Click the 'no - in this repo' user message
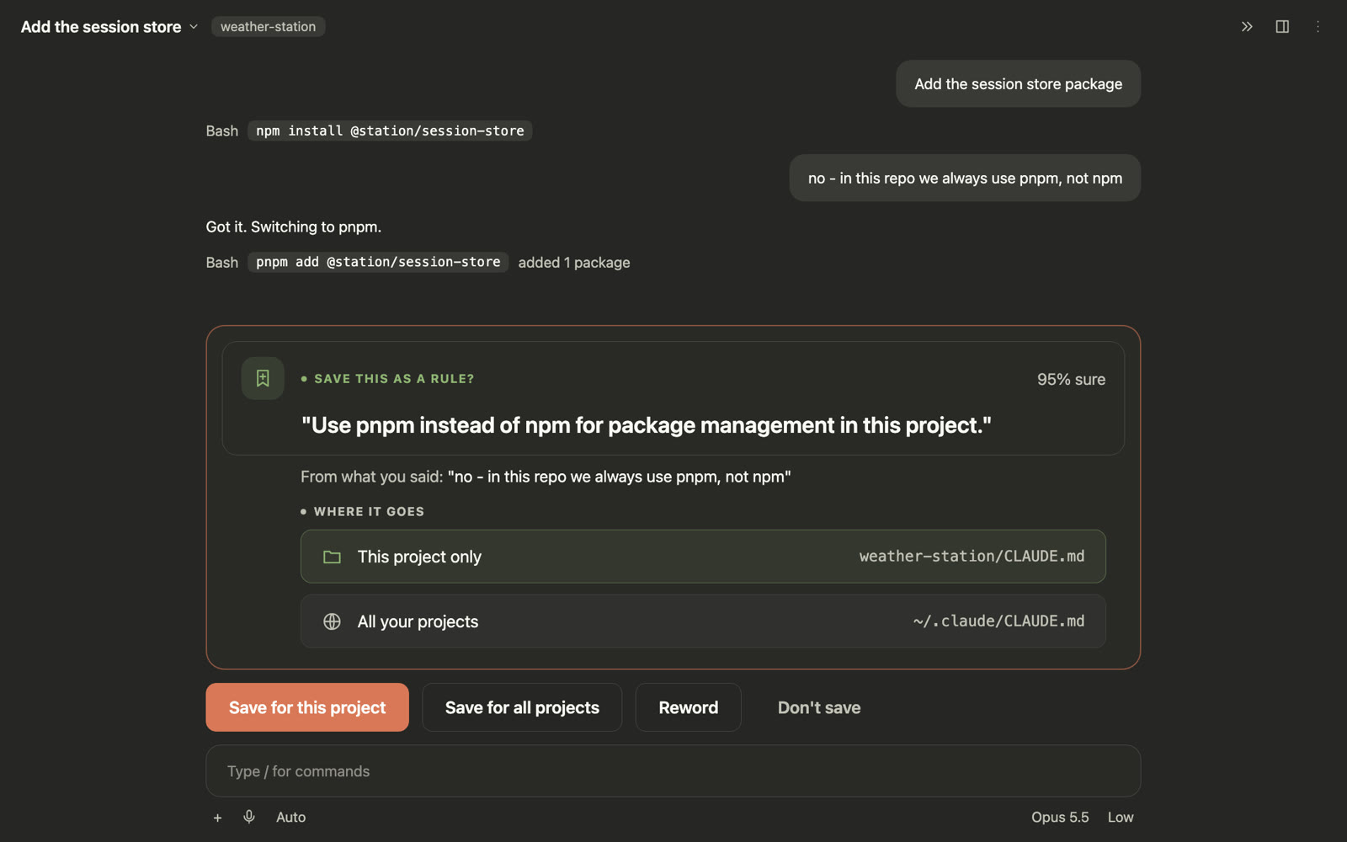1347x842 pixels. click(965, 178)
